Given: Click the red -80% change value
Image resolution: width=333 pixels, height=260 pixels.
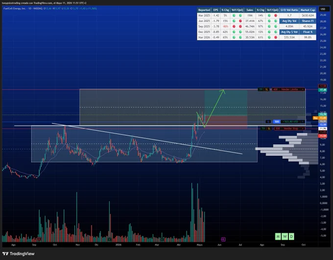Looking at the screenshot, I should [x=225, y=26].
